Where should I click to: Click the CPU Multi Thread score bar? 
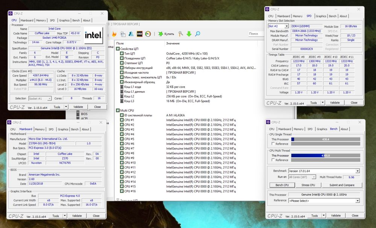[325, 155]
